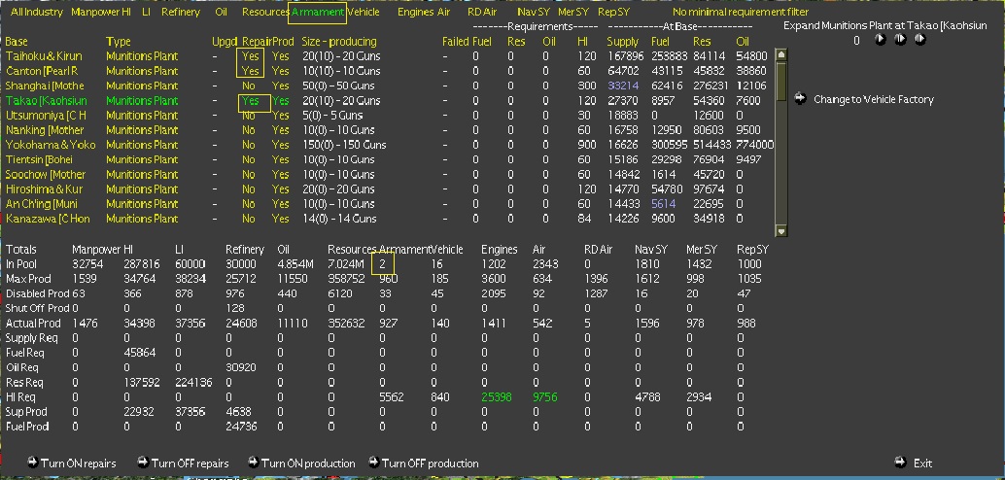Toggle the No minimal requirement filter
Viewport: 1005px width, 480px height.
tap(741, 13)
